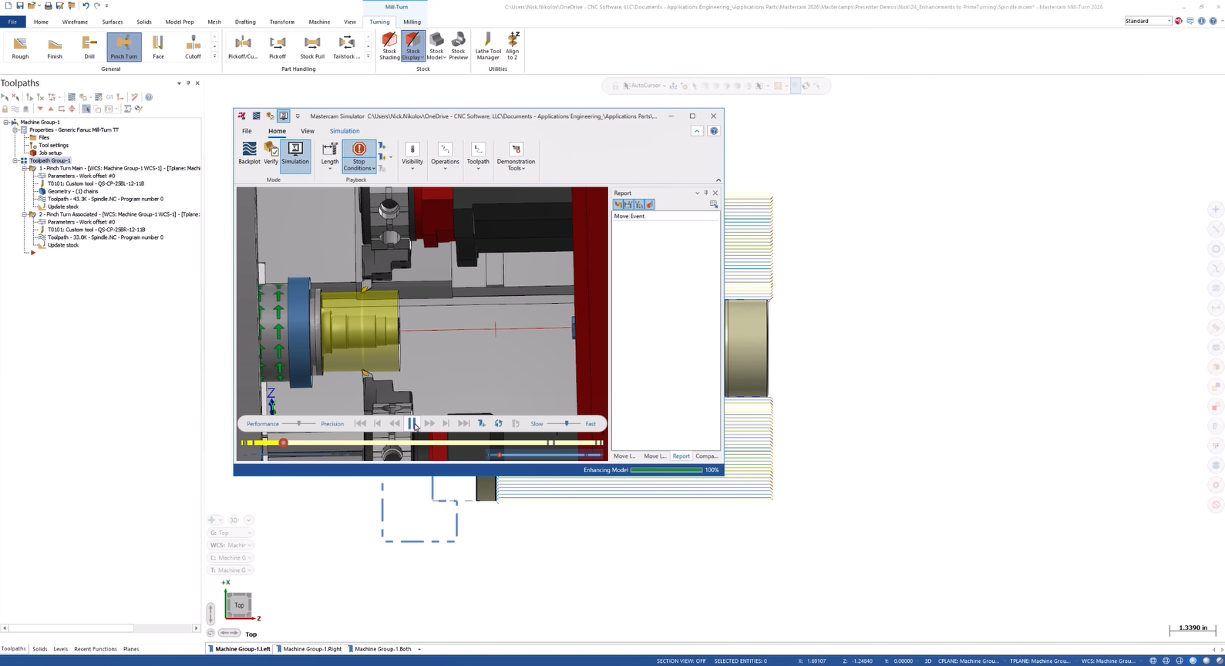1225x666 pixels.
Task: Click the fast-forward playback button
Action: (x=429, y=423)
